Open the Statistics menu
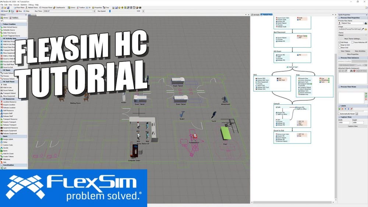 tap(24, 5)
